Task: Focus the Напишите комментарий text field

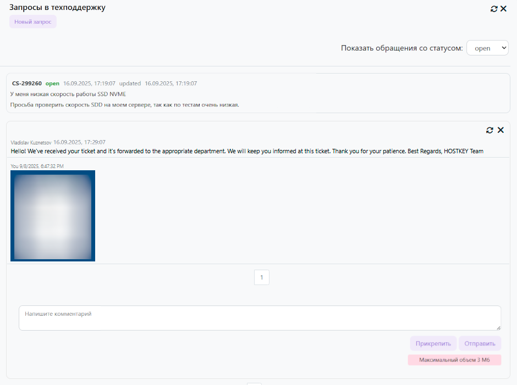Action: tap(260, 318)
